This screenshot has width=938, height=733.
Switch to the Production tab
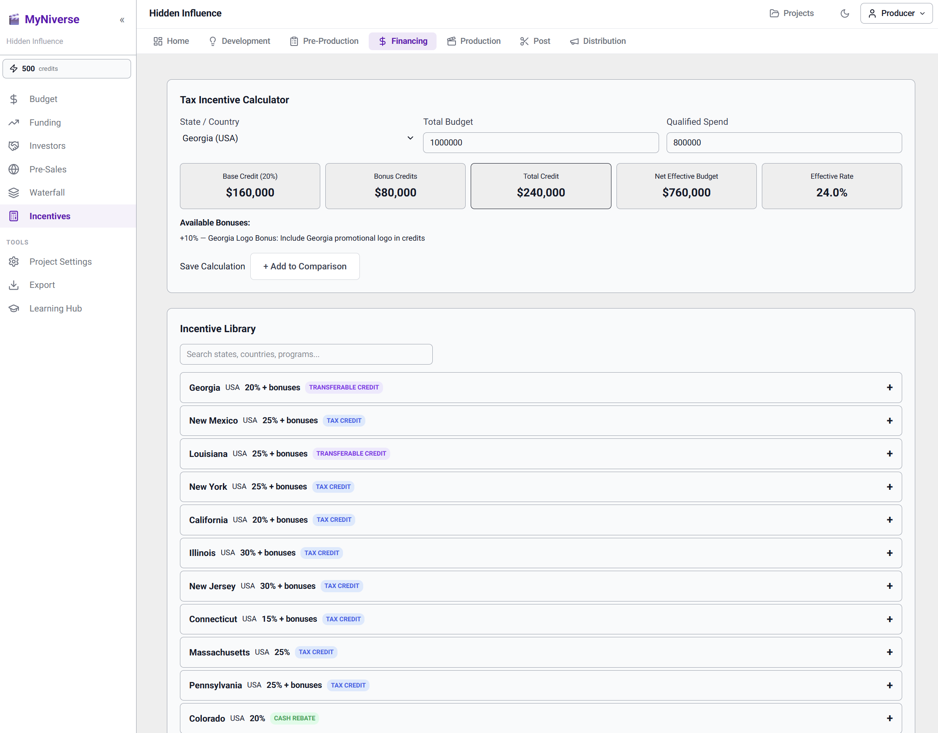pos(474,41)
